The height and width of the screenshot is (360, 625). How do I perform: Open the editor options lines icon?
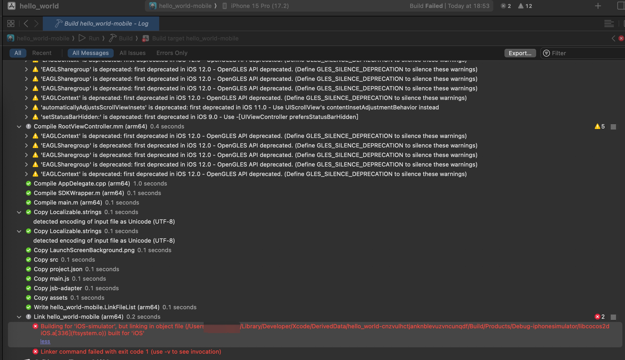tap(609, 24)
